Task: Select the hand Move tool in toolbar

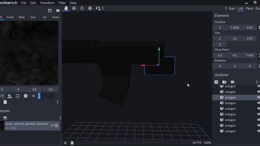Action: coord(66,8)
